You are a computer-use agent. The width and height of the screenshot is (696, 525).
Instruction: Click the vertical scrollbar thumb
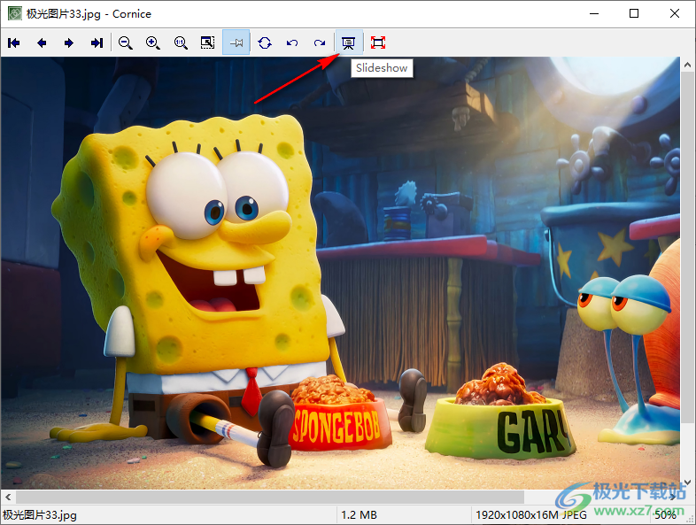pos(687,248)
